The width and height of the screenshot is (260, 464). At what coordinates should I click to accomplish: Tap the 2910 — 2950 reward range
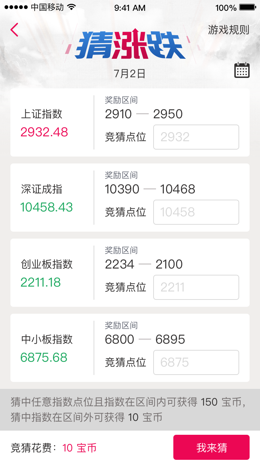[144, 114]
